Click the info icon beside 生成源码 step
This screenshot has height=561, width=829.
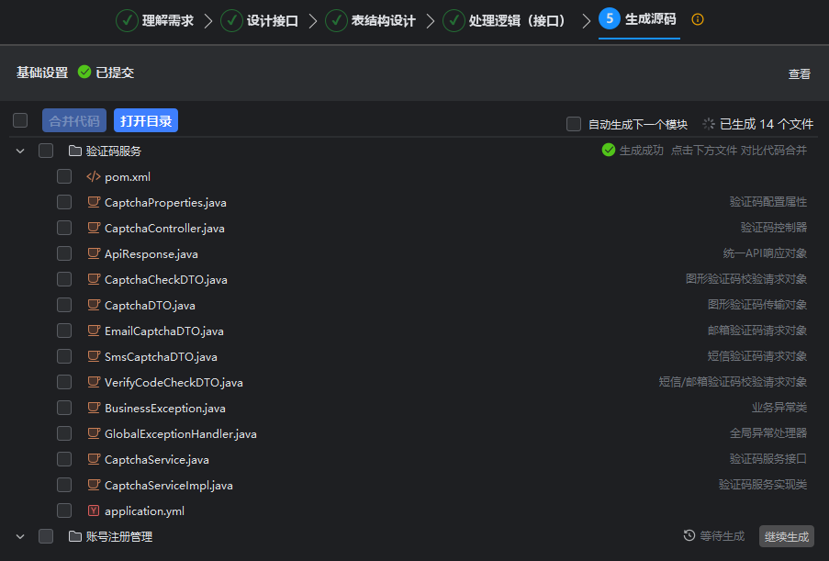698,19
